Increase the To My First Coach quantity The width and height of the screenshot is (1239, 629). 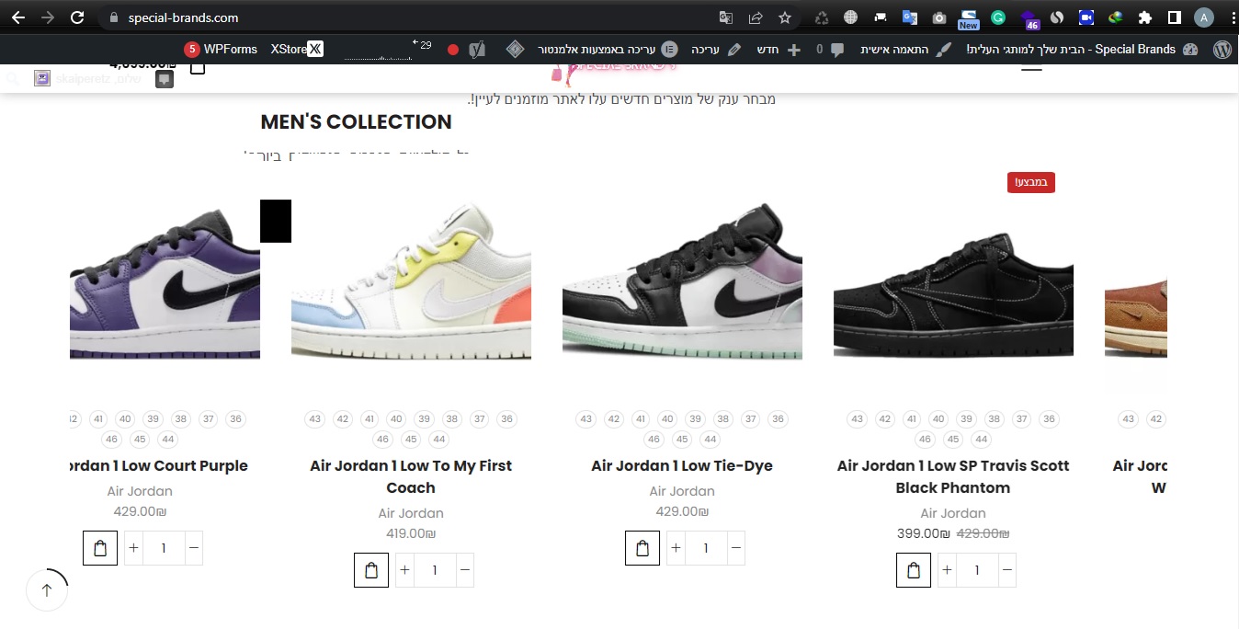click(405, 570)
